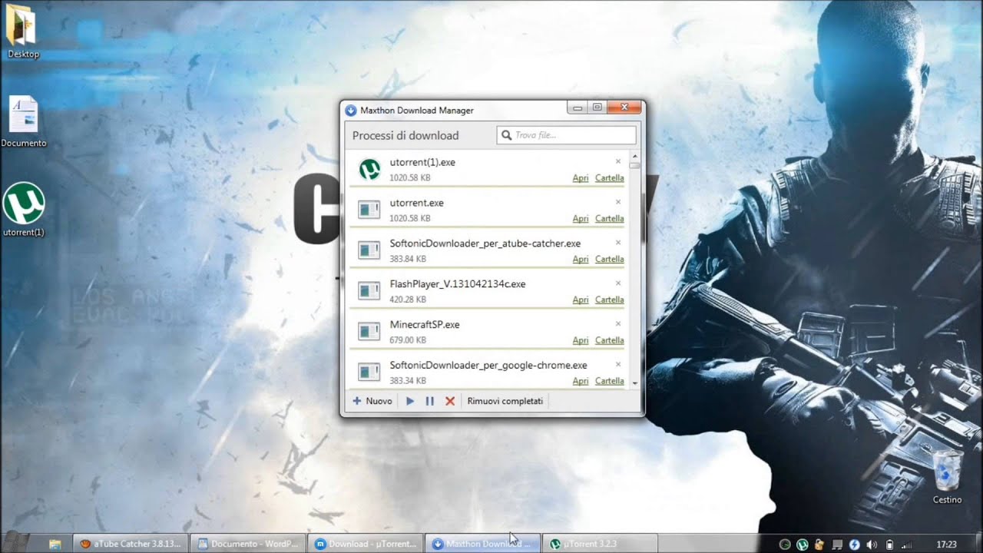Pause the selected download
The width and height of the screenshot is (983, 553).
click(430, 401)
